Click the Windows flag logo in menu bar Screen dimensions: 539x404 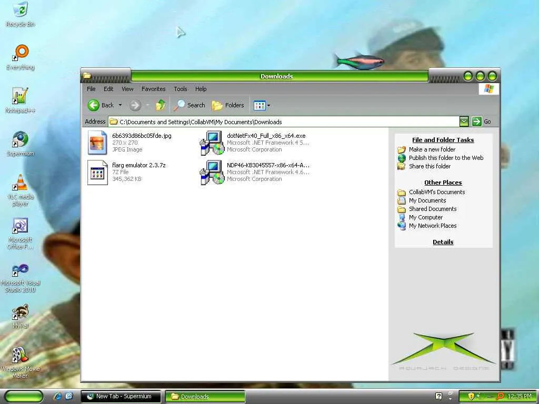[x=488, y=89]
